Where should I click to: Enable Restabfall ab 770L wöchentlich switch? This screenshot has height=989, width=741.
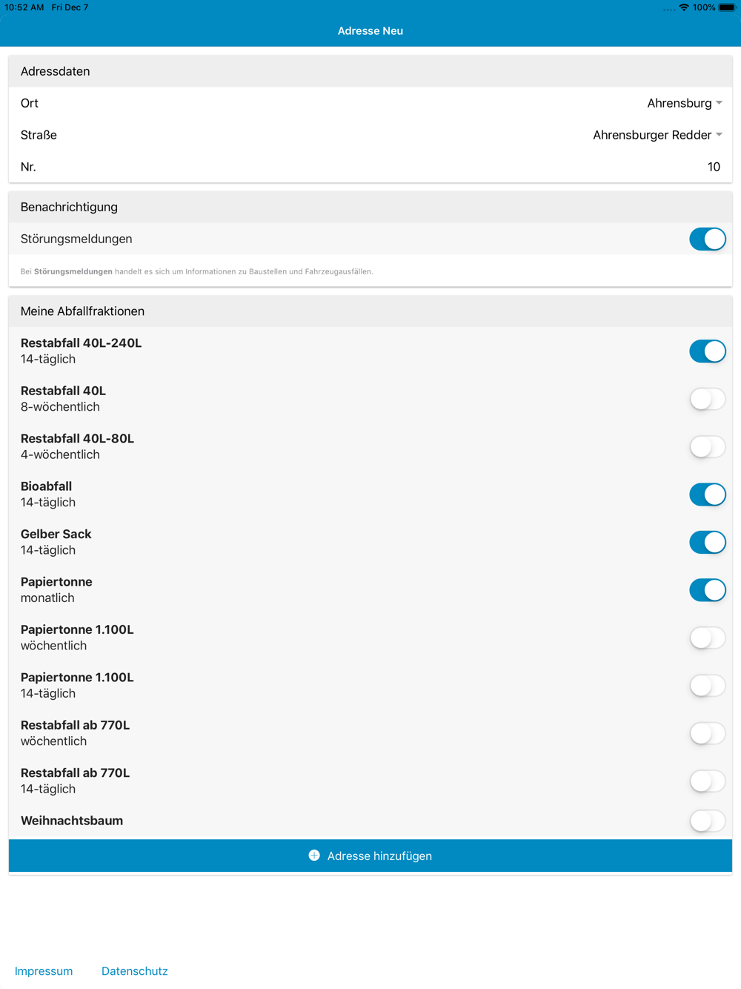(708, 733)
